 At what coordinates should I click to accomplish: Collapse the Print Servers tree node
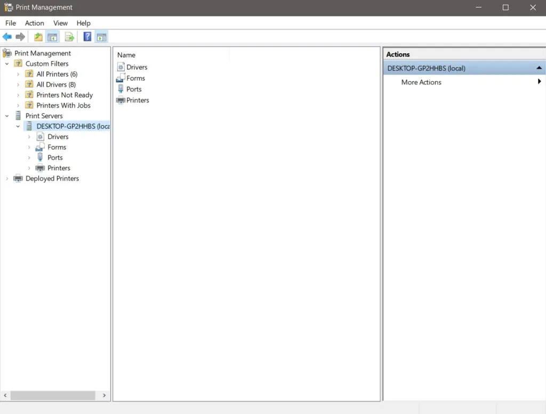[7, 116]
